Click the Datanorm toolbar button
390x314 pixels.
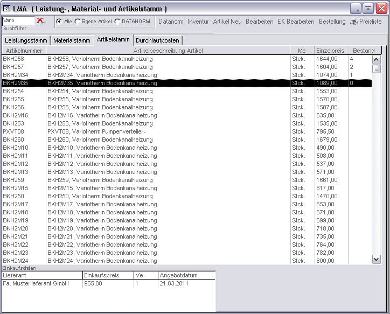tap(171, 22)
